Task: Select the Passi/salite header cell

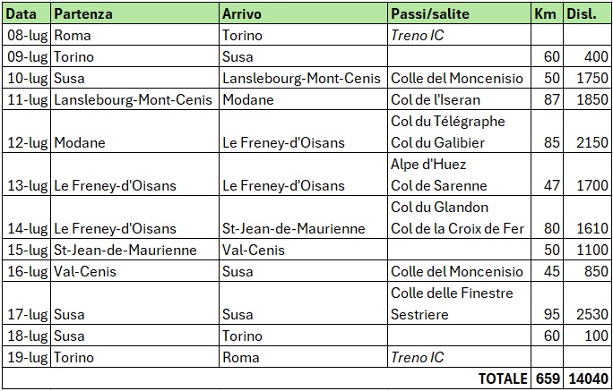Action: pos(460,13)
